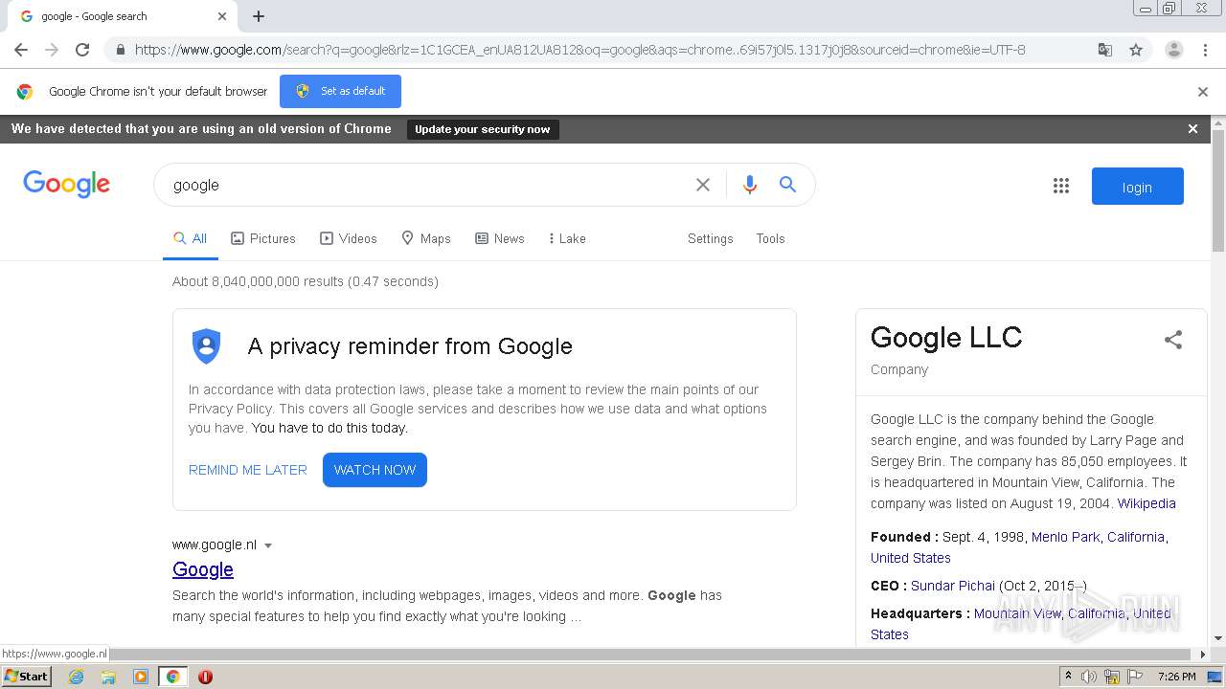Open File Explorer from taskbar
This screenshot has height=689, width=1226.
click(108, 677)
